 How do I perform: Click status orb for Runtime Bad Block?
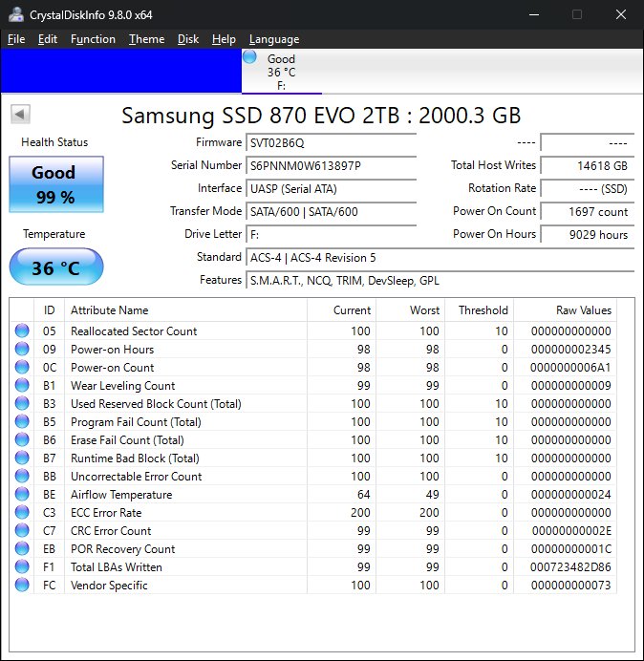(x=22, y=458)
